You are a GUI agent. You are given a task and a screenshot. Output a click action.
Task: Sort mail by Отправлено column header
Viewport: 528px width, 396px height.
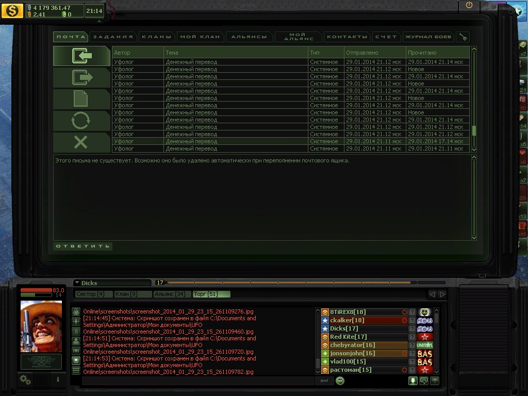pos(375,53)
